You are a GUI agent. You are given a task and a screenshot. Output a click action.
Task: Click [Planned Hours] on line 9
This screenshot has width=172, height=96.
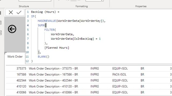tap(57, 48)
